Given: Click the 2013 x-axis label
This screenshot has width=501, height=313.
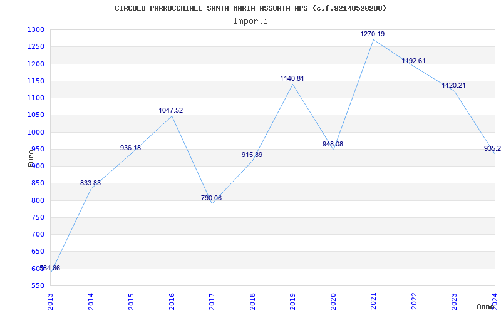Looking at the screenshot, I should (x=51, y=301).
